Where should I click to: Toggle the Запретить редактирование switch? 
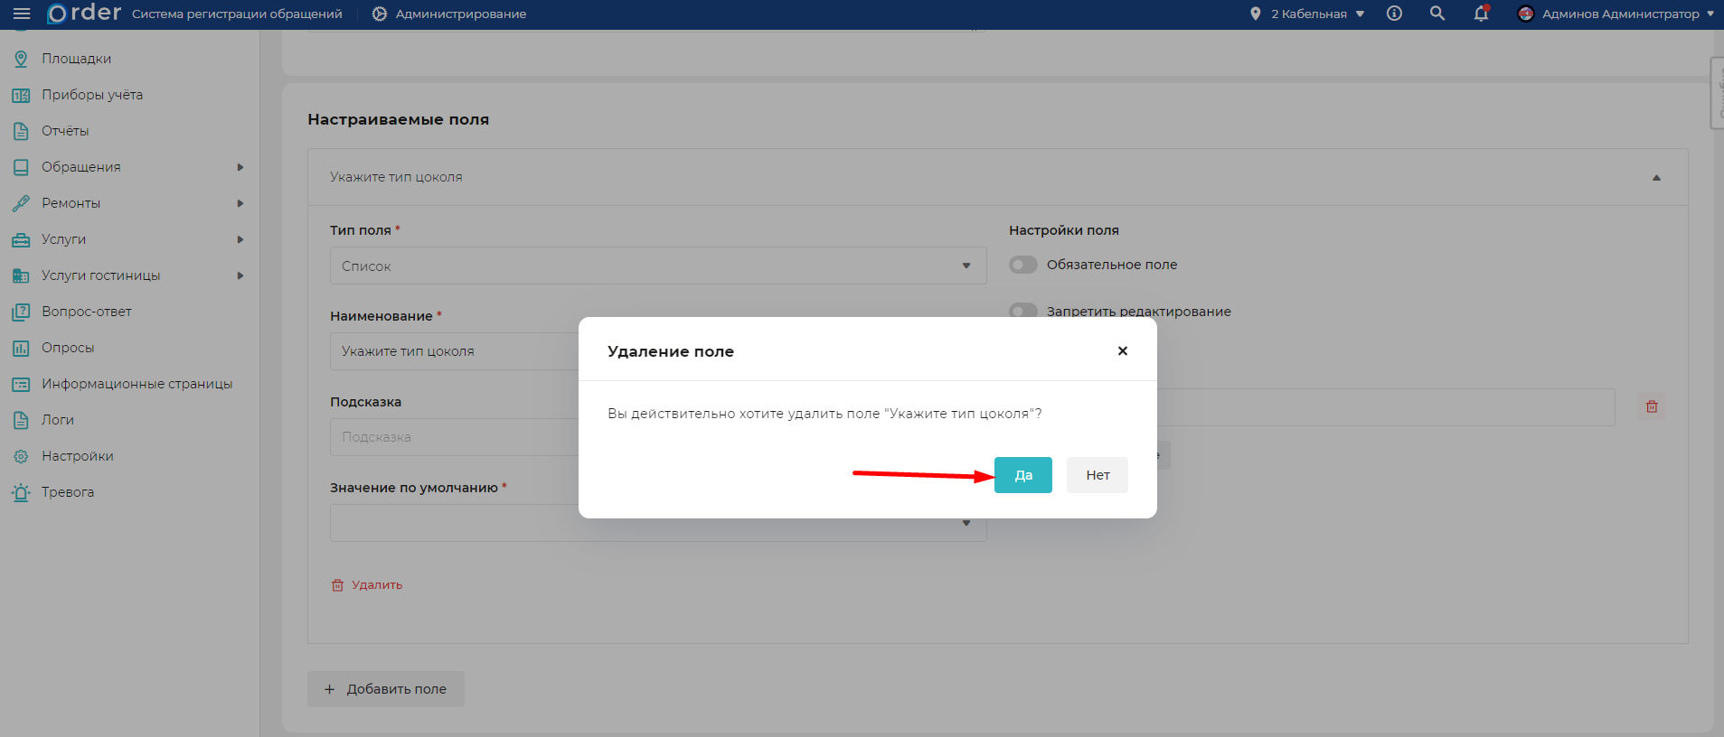[1022, 310]
